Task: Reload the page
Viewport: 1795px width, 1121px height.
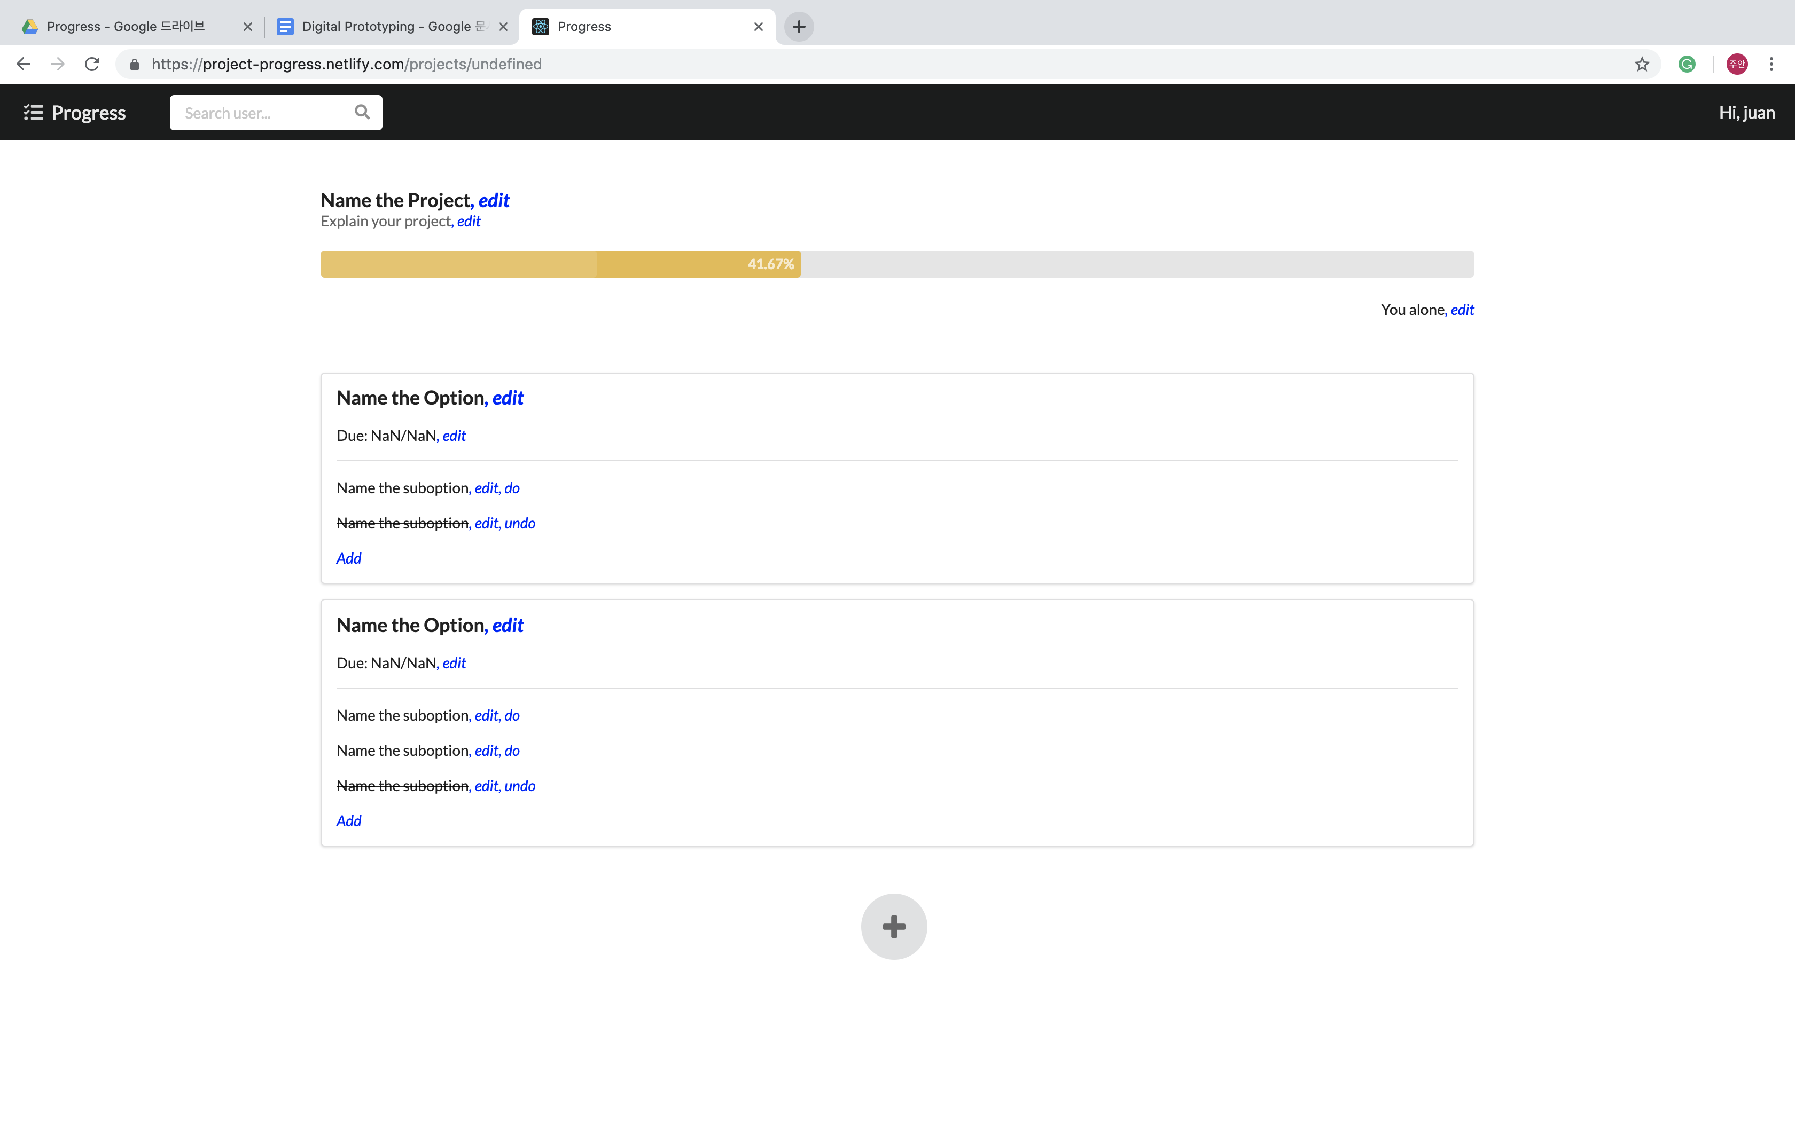Action: tap(92, 65)
